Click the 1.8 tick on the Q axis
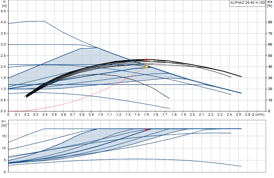The width and height of the screenshot is (274, 178). [174, 115]
